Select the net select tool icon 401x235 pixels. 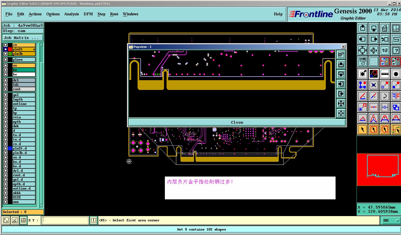click(x=396, y=129)
